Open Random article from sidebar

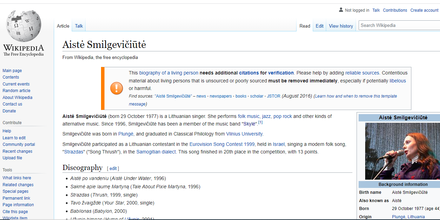[x=17, y=91]
